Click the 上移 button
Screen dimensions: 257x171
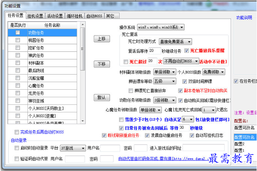pyautogui.click(x=102, y=39)
